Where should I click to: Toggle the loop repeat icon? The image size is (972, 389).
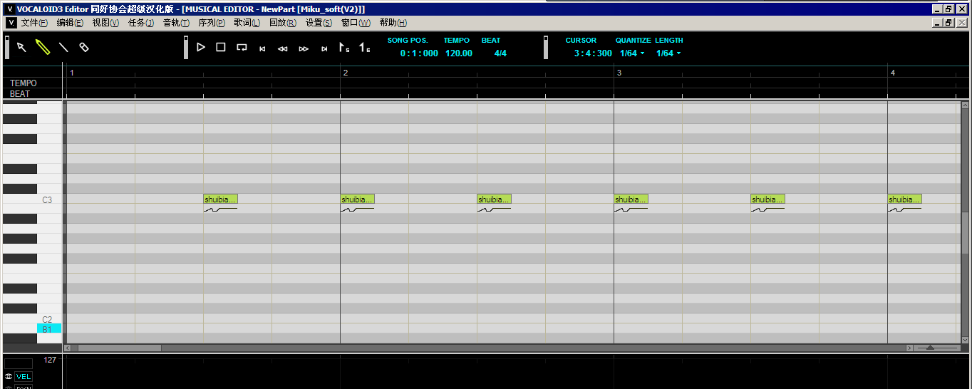(x=242, y=48)
